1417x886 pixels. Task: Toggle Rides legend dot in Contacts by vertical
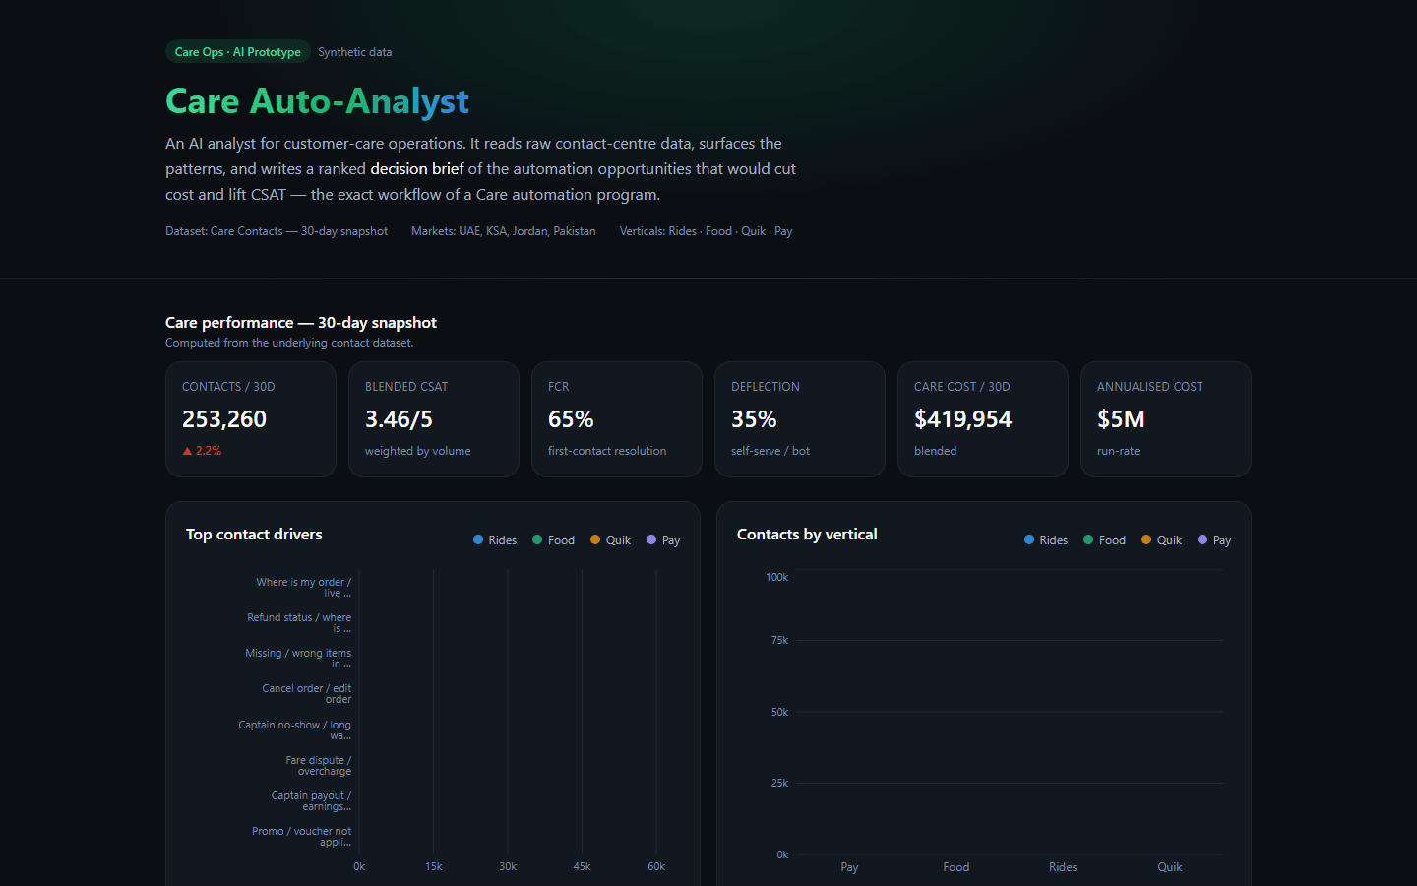point(1029,539)
